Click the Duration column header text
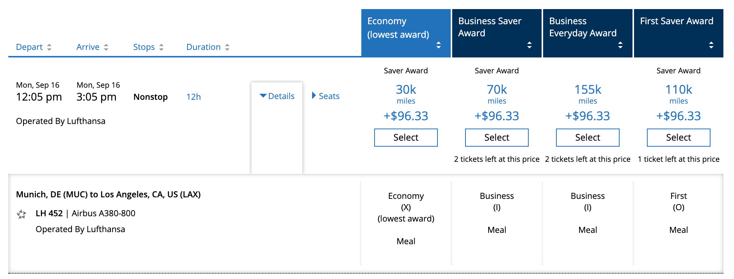 (x=203, y=47)
